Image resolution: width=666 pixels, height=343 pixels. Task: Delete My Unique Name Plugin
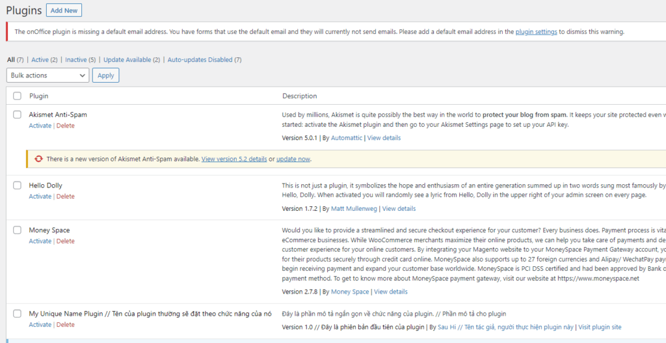(66, 325)
